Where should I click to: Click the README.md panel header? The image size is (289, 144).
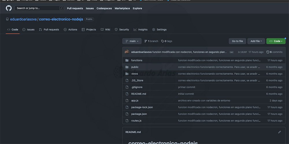tap(133, 132)
